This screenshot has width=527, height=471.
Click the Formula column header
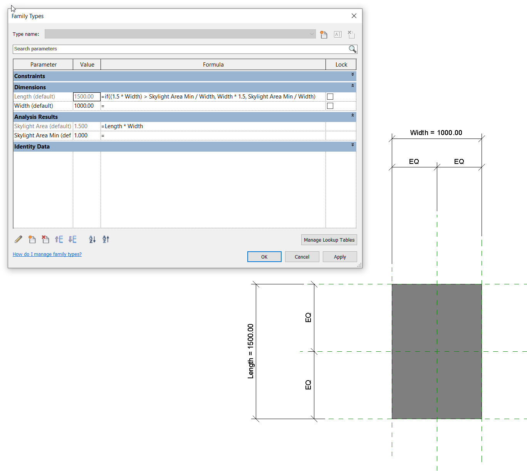213,65
